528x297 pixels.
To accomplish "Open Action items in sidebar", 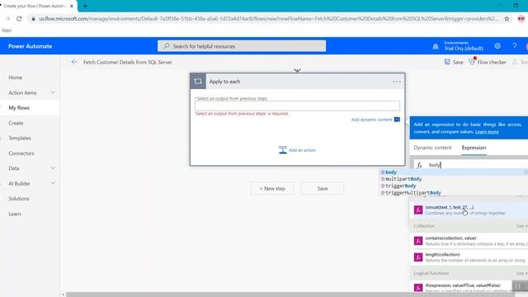I will [22, 92].
